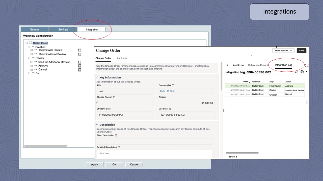Click the refresh icon in Integration Log
The image size is (323, 181).
point(296,72)
